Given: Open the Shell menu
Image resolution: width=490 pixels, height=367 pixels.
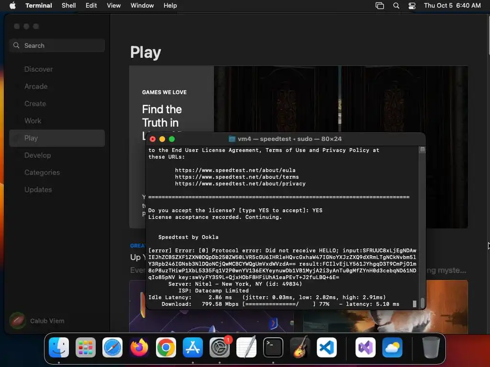Looking at the screenshot, I should pyautogui.click(x=68, y=5).
